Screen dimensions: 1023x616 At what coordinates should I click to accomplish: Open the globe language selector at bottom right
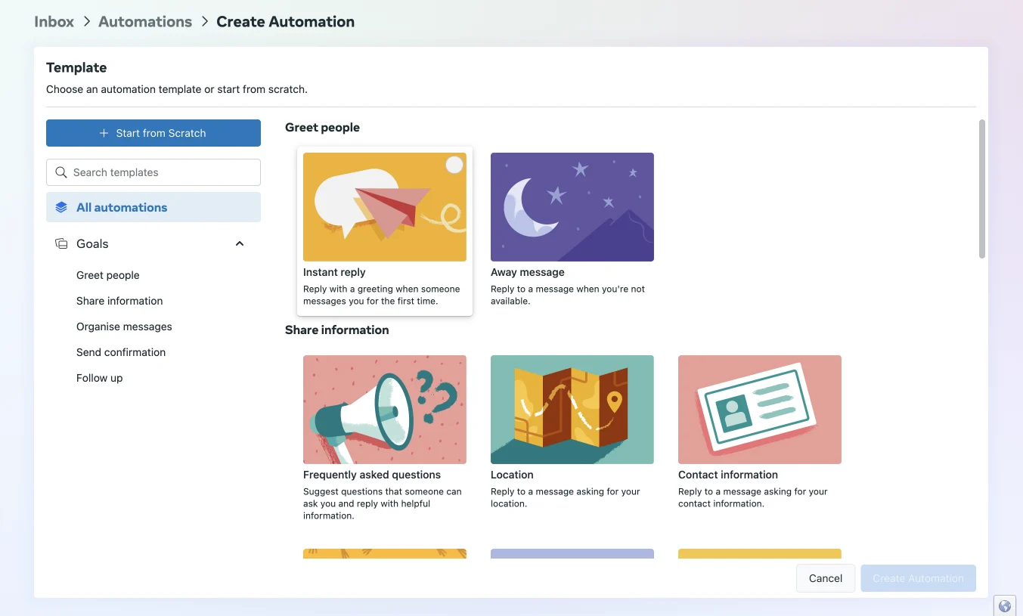click(x=1005, y=605)
